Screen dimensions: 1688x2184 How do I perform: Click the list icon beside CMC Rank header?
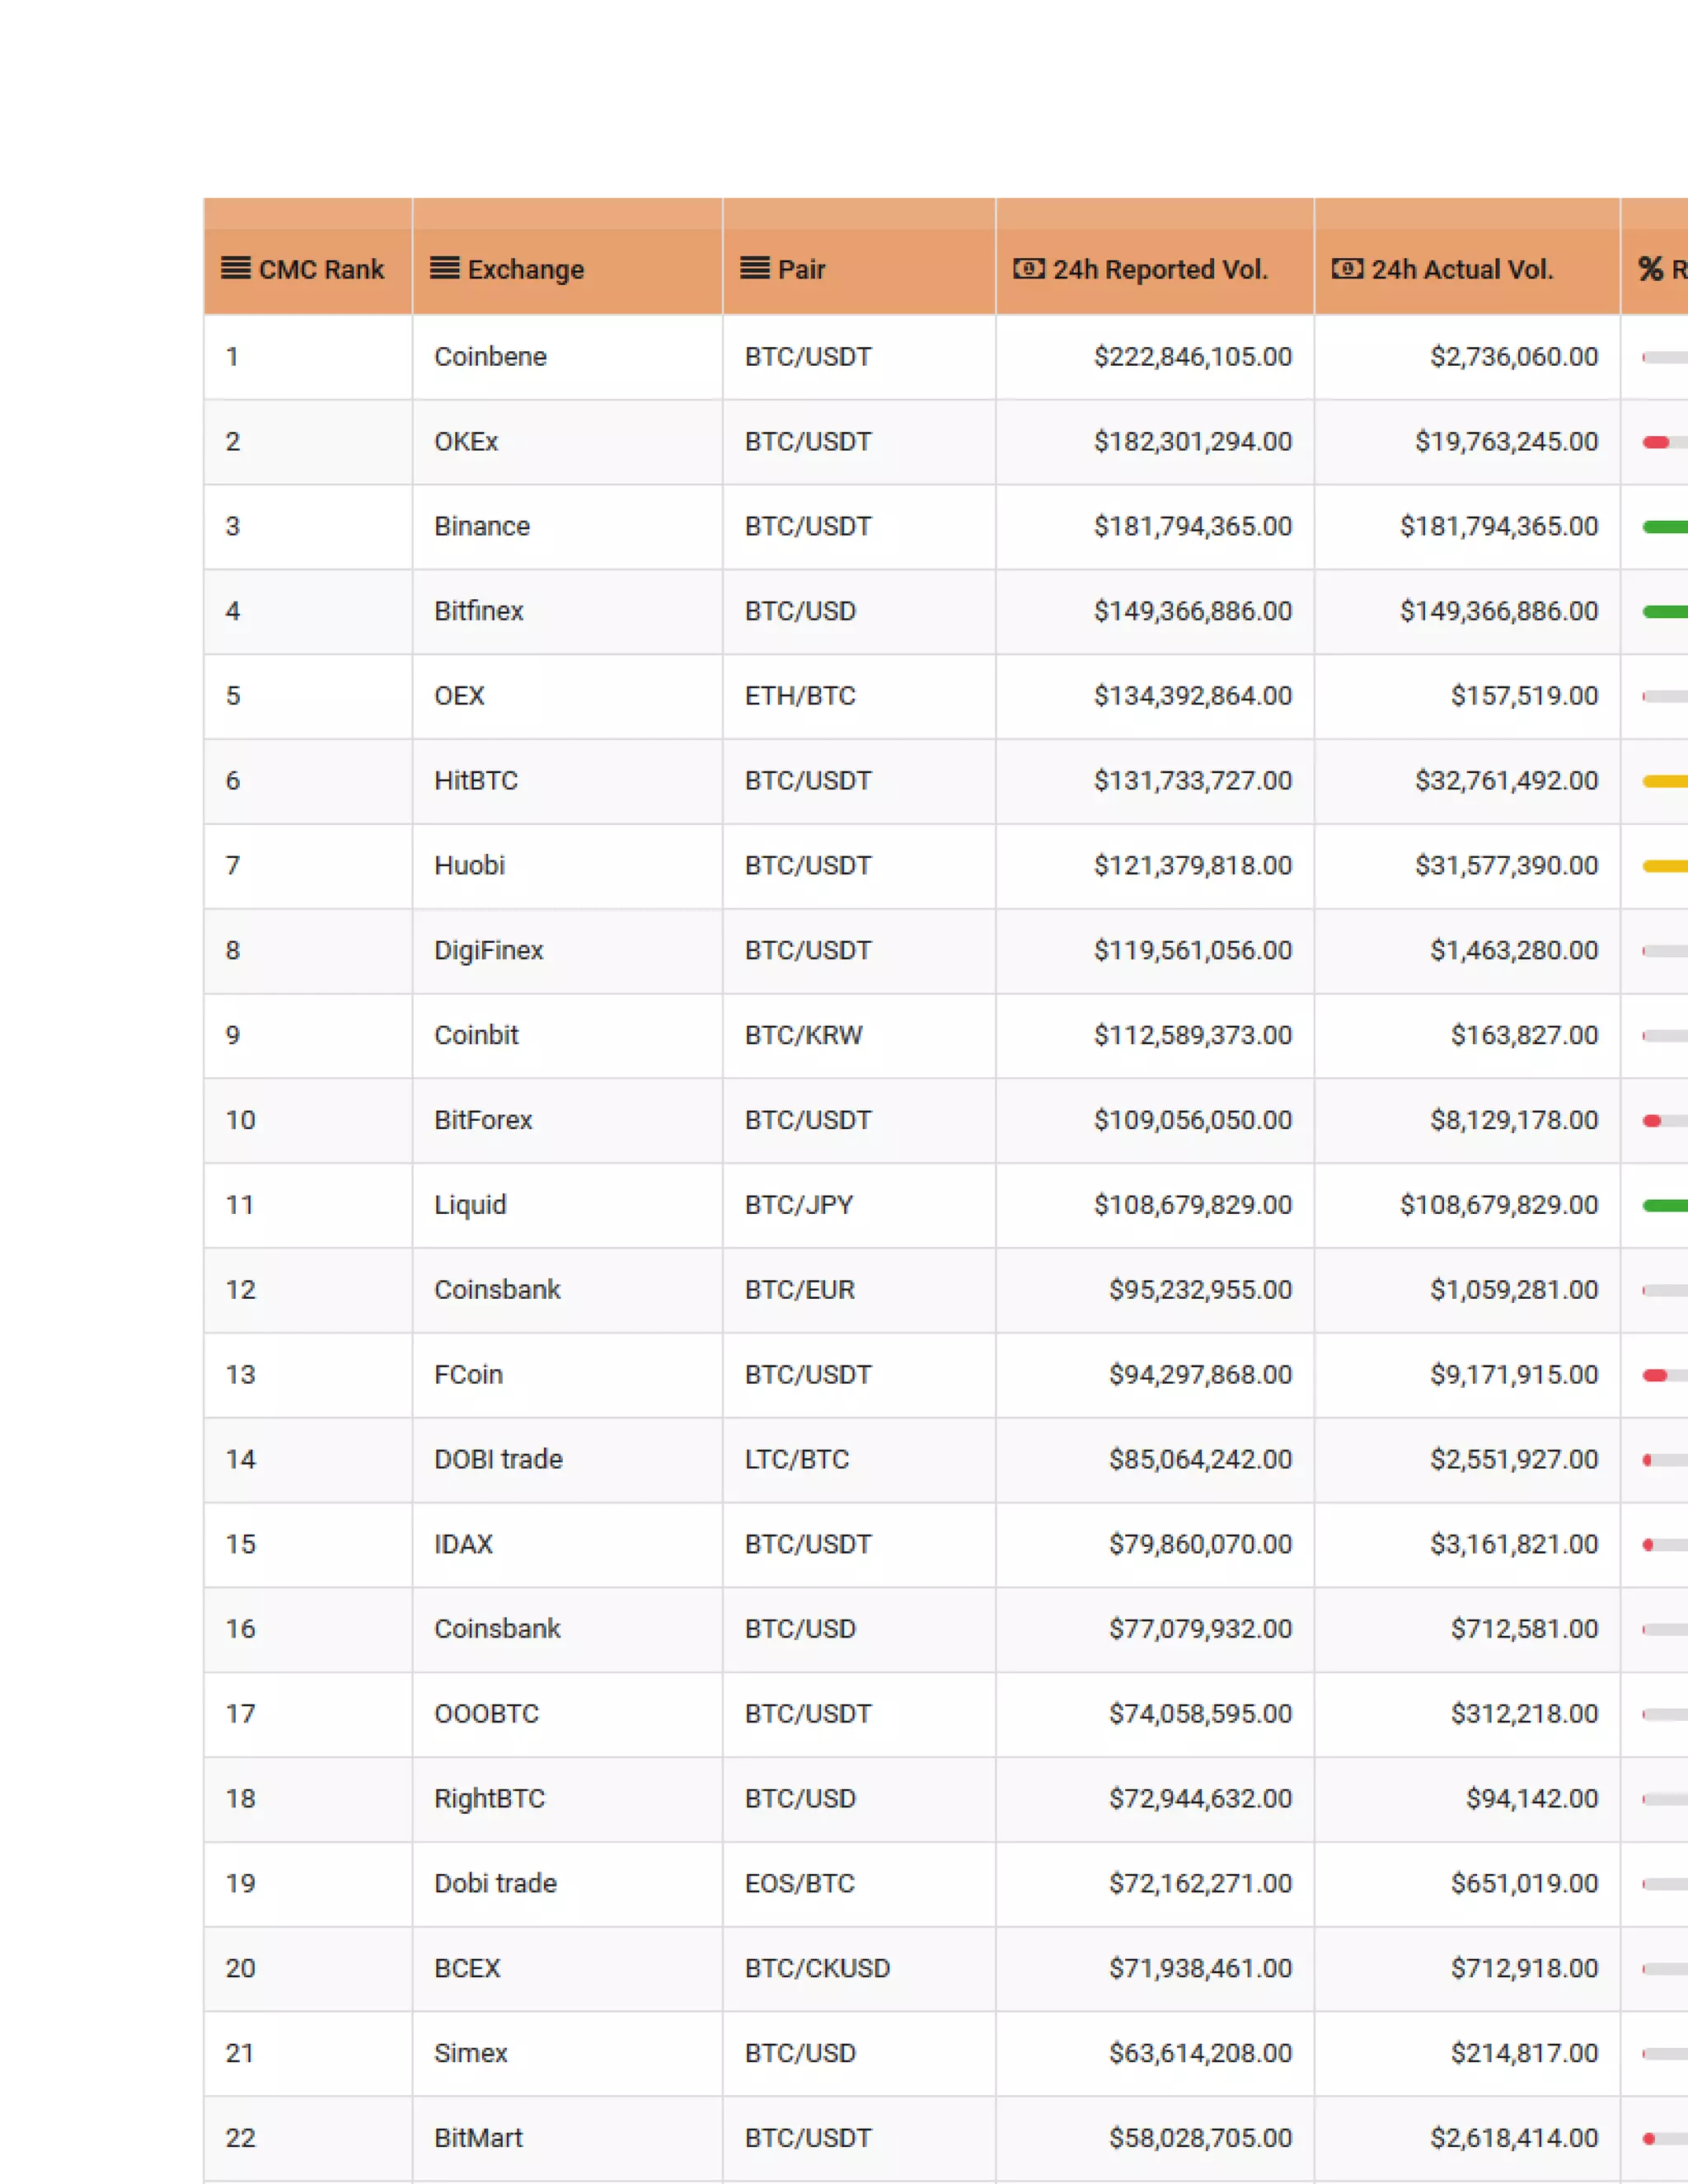click(236, 268)
